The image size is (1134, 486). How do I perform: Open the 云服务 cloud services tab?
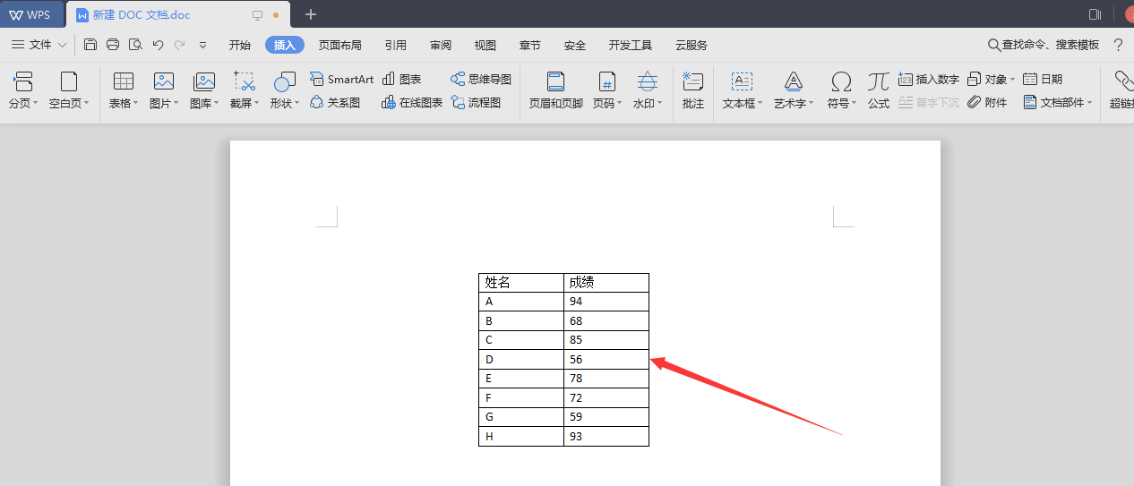tap(692, 45)
